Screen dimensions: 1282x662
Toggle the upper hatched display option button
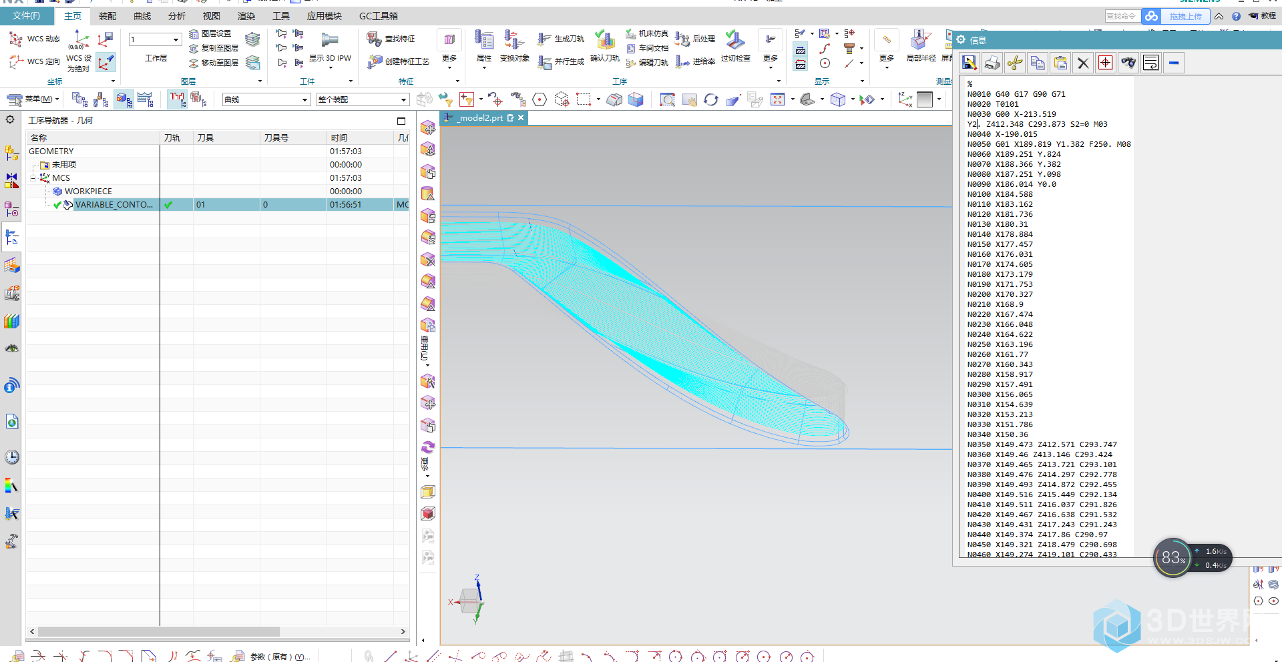point(801,49)
